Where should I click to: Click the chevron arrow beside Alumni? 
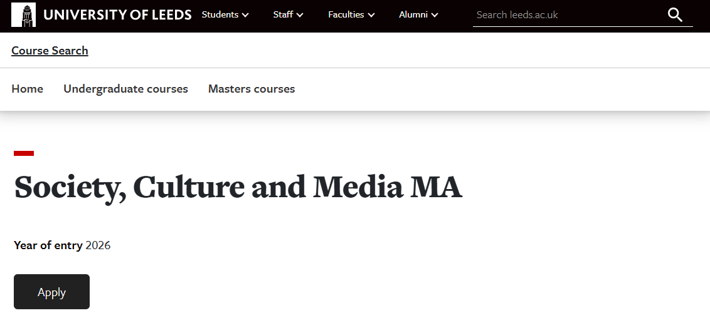435,15
